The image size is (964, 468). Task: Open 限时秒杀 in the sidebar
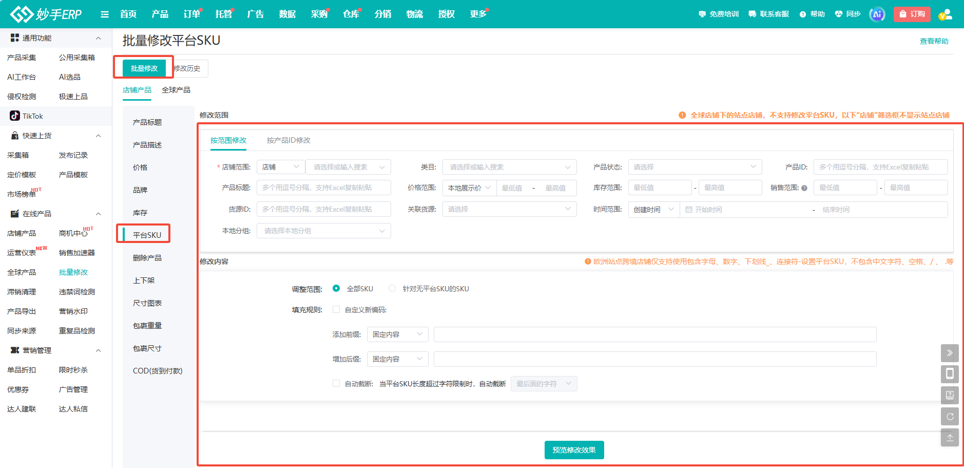[73, 370]
